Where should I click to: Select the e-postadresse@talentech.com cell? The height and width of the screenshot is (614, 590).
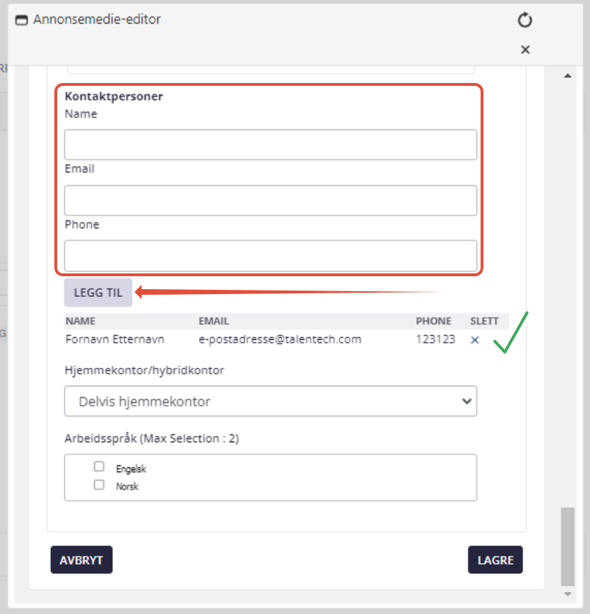[x=280, y=339]
